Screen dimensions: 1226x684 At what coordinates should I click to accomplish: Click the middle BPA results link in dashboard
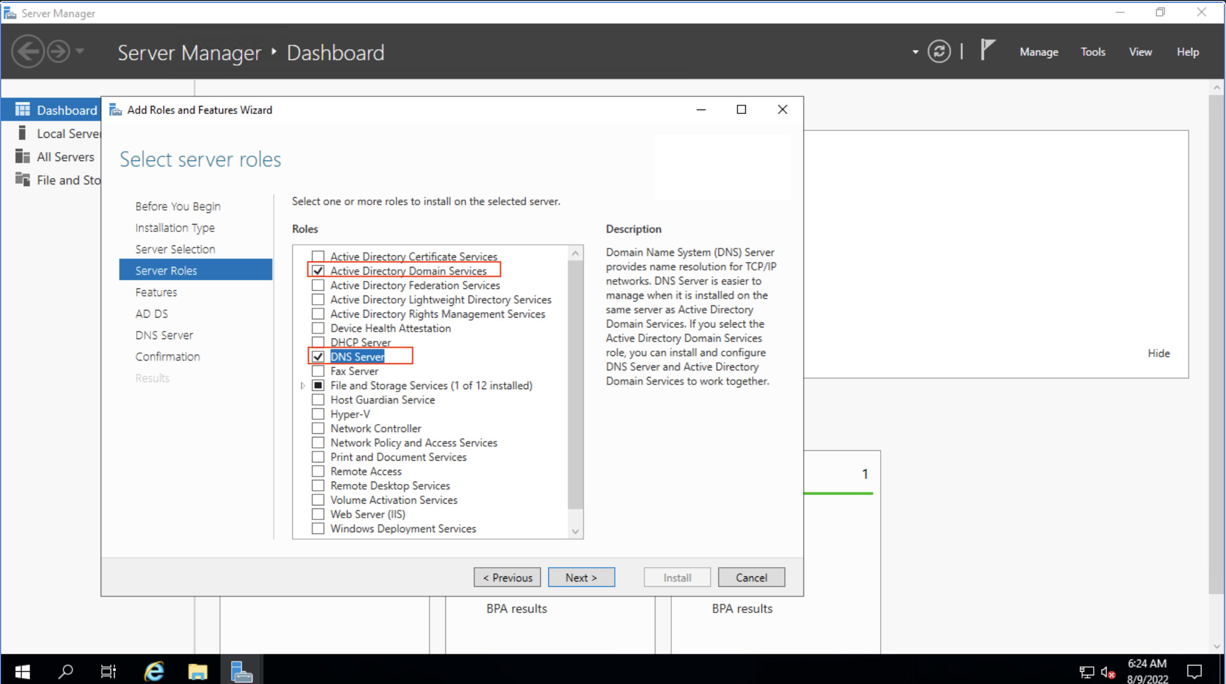[x=516, y=608]
